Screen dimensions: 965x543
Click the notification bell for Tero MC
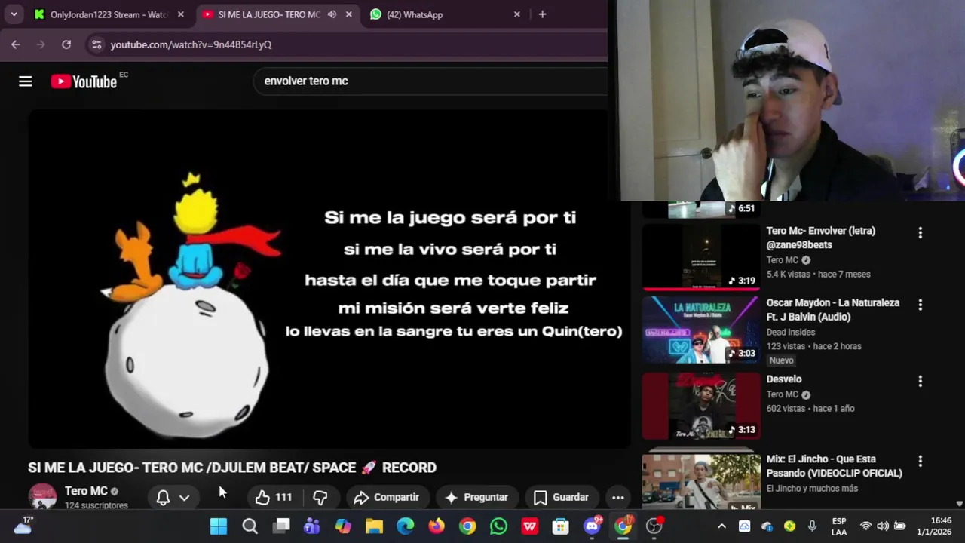pos(163,497)
